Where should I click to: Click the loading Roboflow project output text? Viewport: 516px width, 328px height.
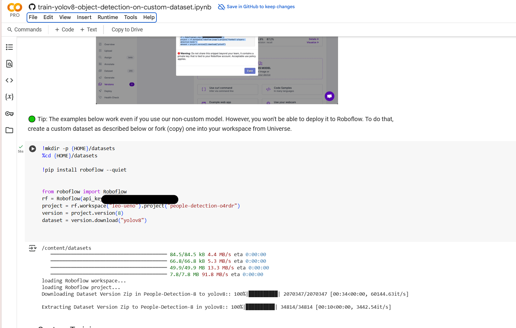[x=81, y=287]
